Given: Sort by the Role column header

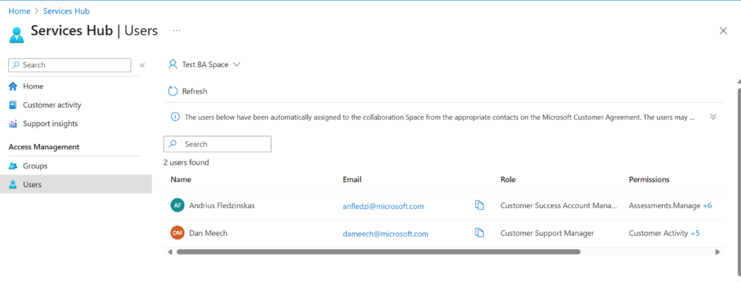Looking at the screenshot, I should 508,180.
